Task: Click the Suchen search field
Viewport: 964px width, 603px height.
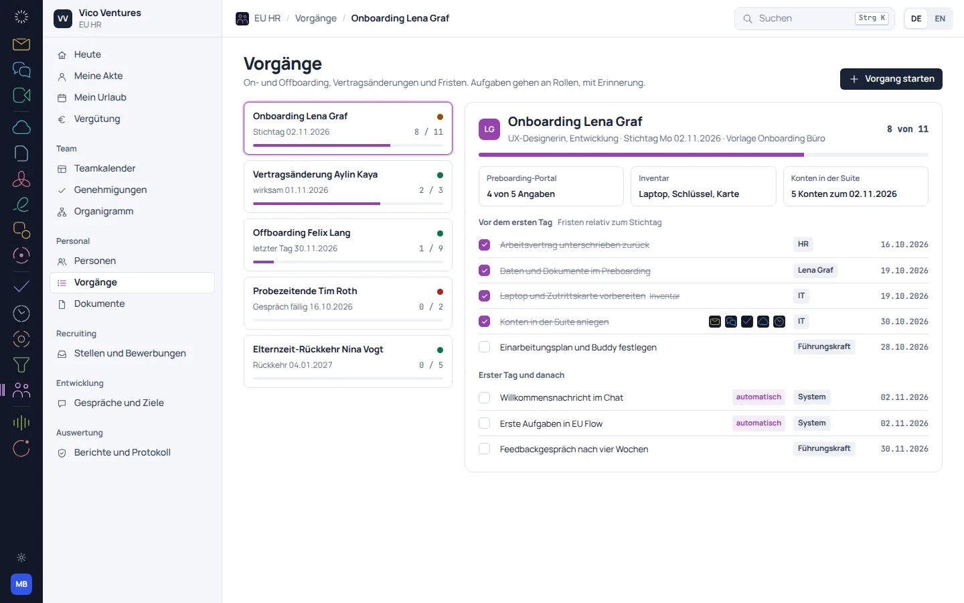Action: coord(814,19)
